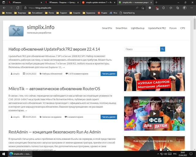The height and width of the screenshot is (157, 196).
Task: Click Читать далее for the MikroTik post
Action: point(109,117)
